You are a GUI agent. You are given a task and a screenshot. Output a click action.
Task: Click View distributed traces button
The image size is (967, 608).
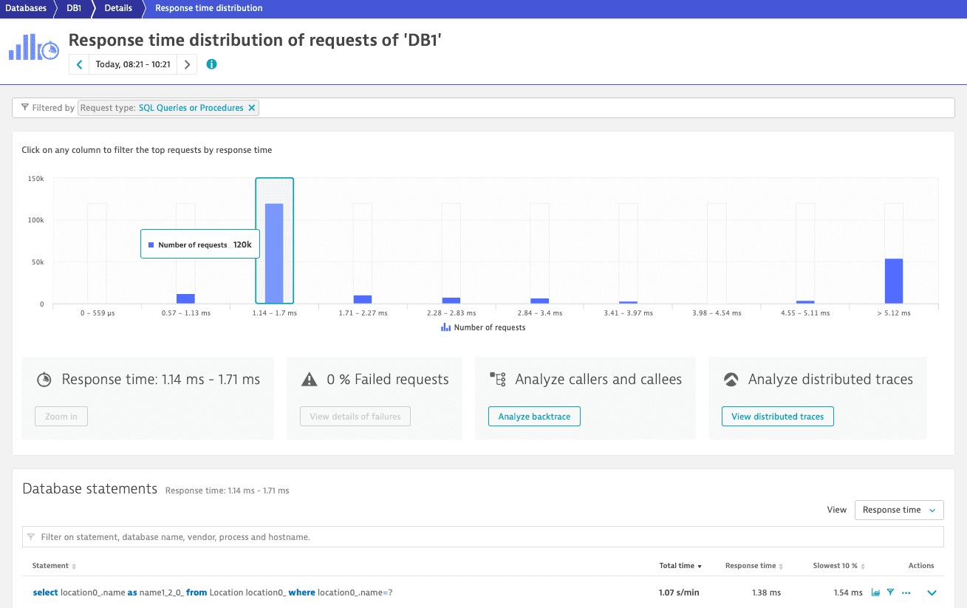(x=777, y=417)
